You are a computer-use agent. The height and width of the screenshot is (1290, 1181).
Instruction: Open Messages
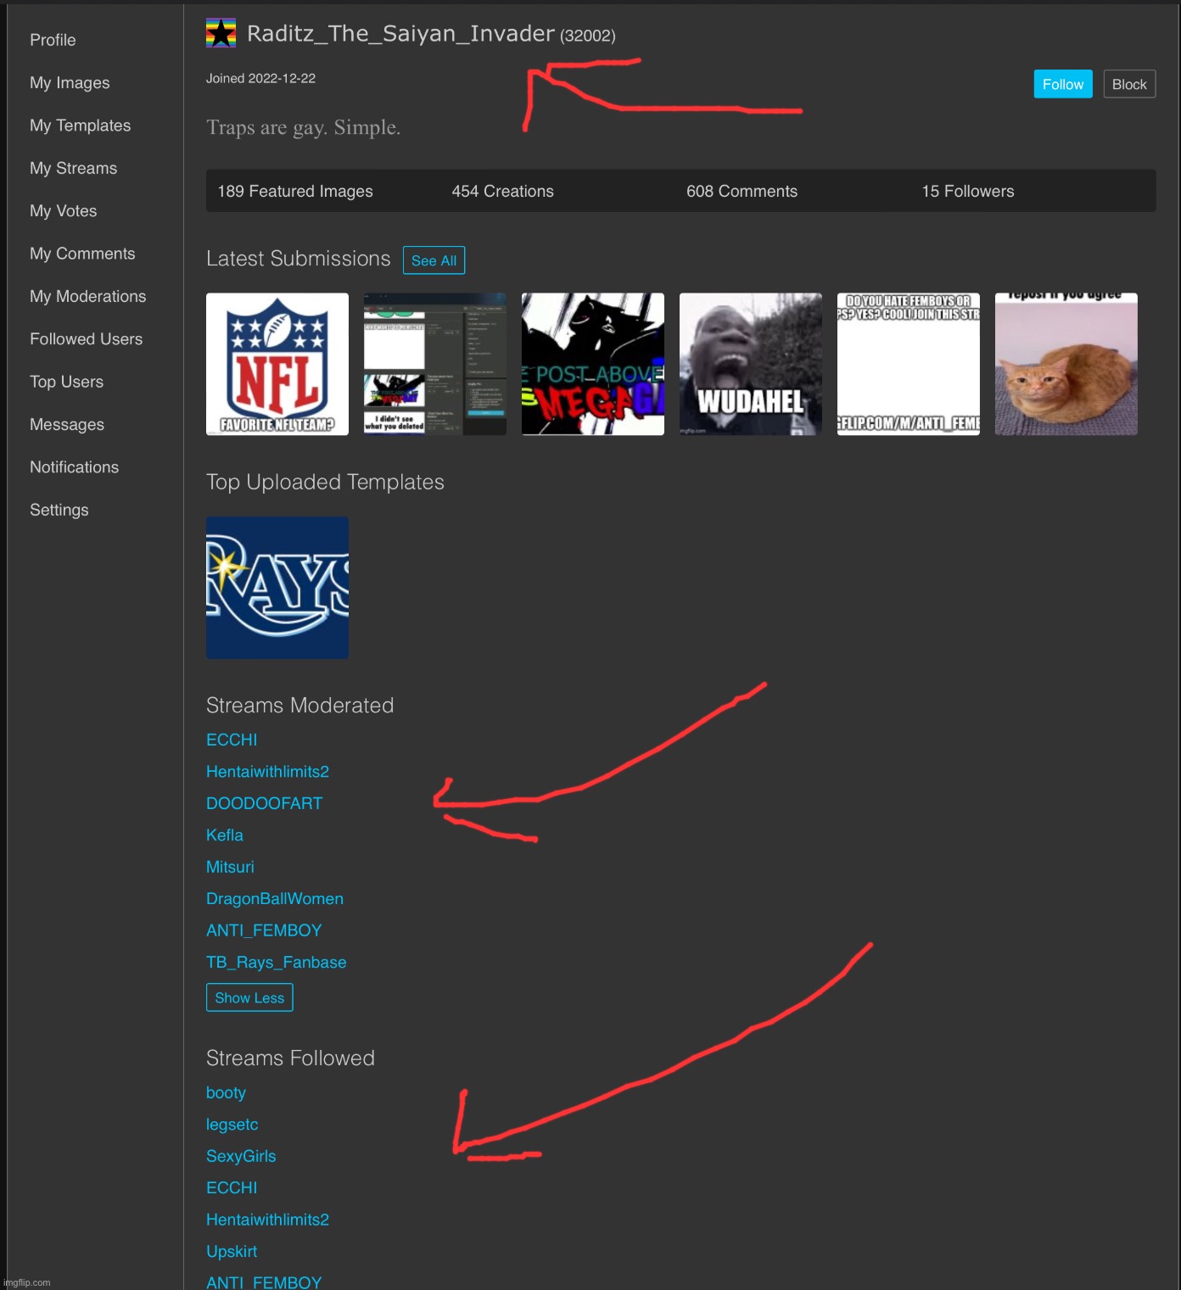[x=67, y=424]
